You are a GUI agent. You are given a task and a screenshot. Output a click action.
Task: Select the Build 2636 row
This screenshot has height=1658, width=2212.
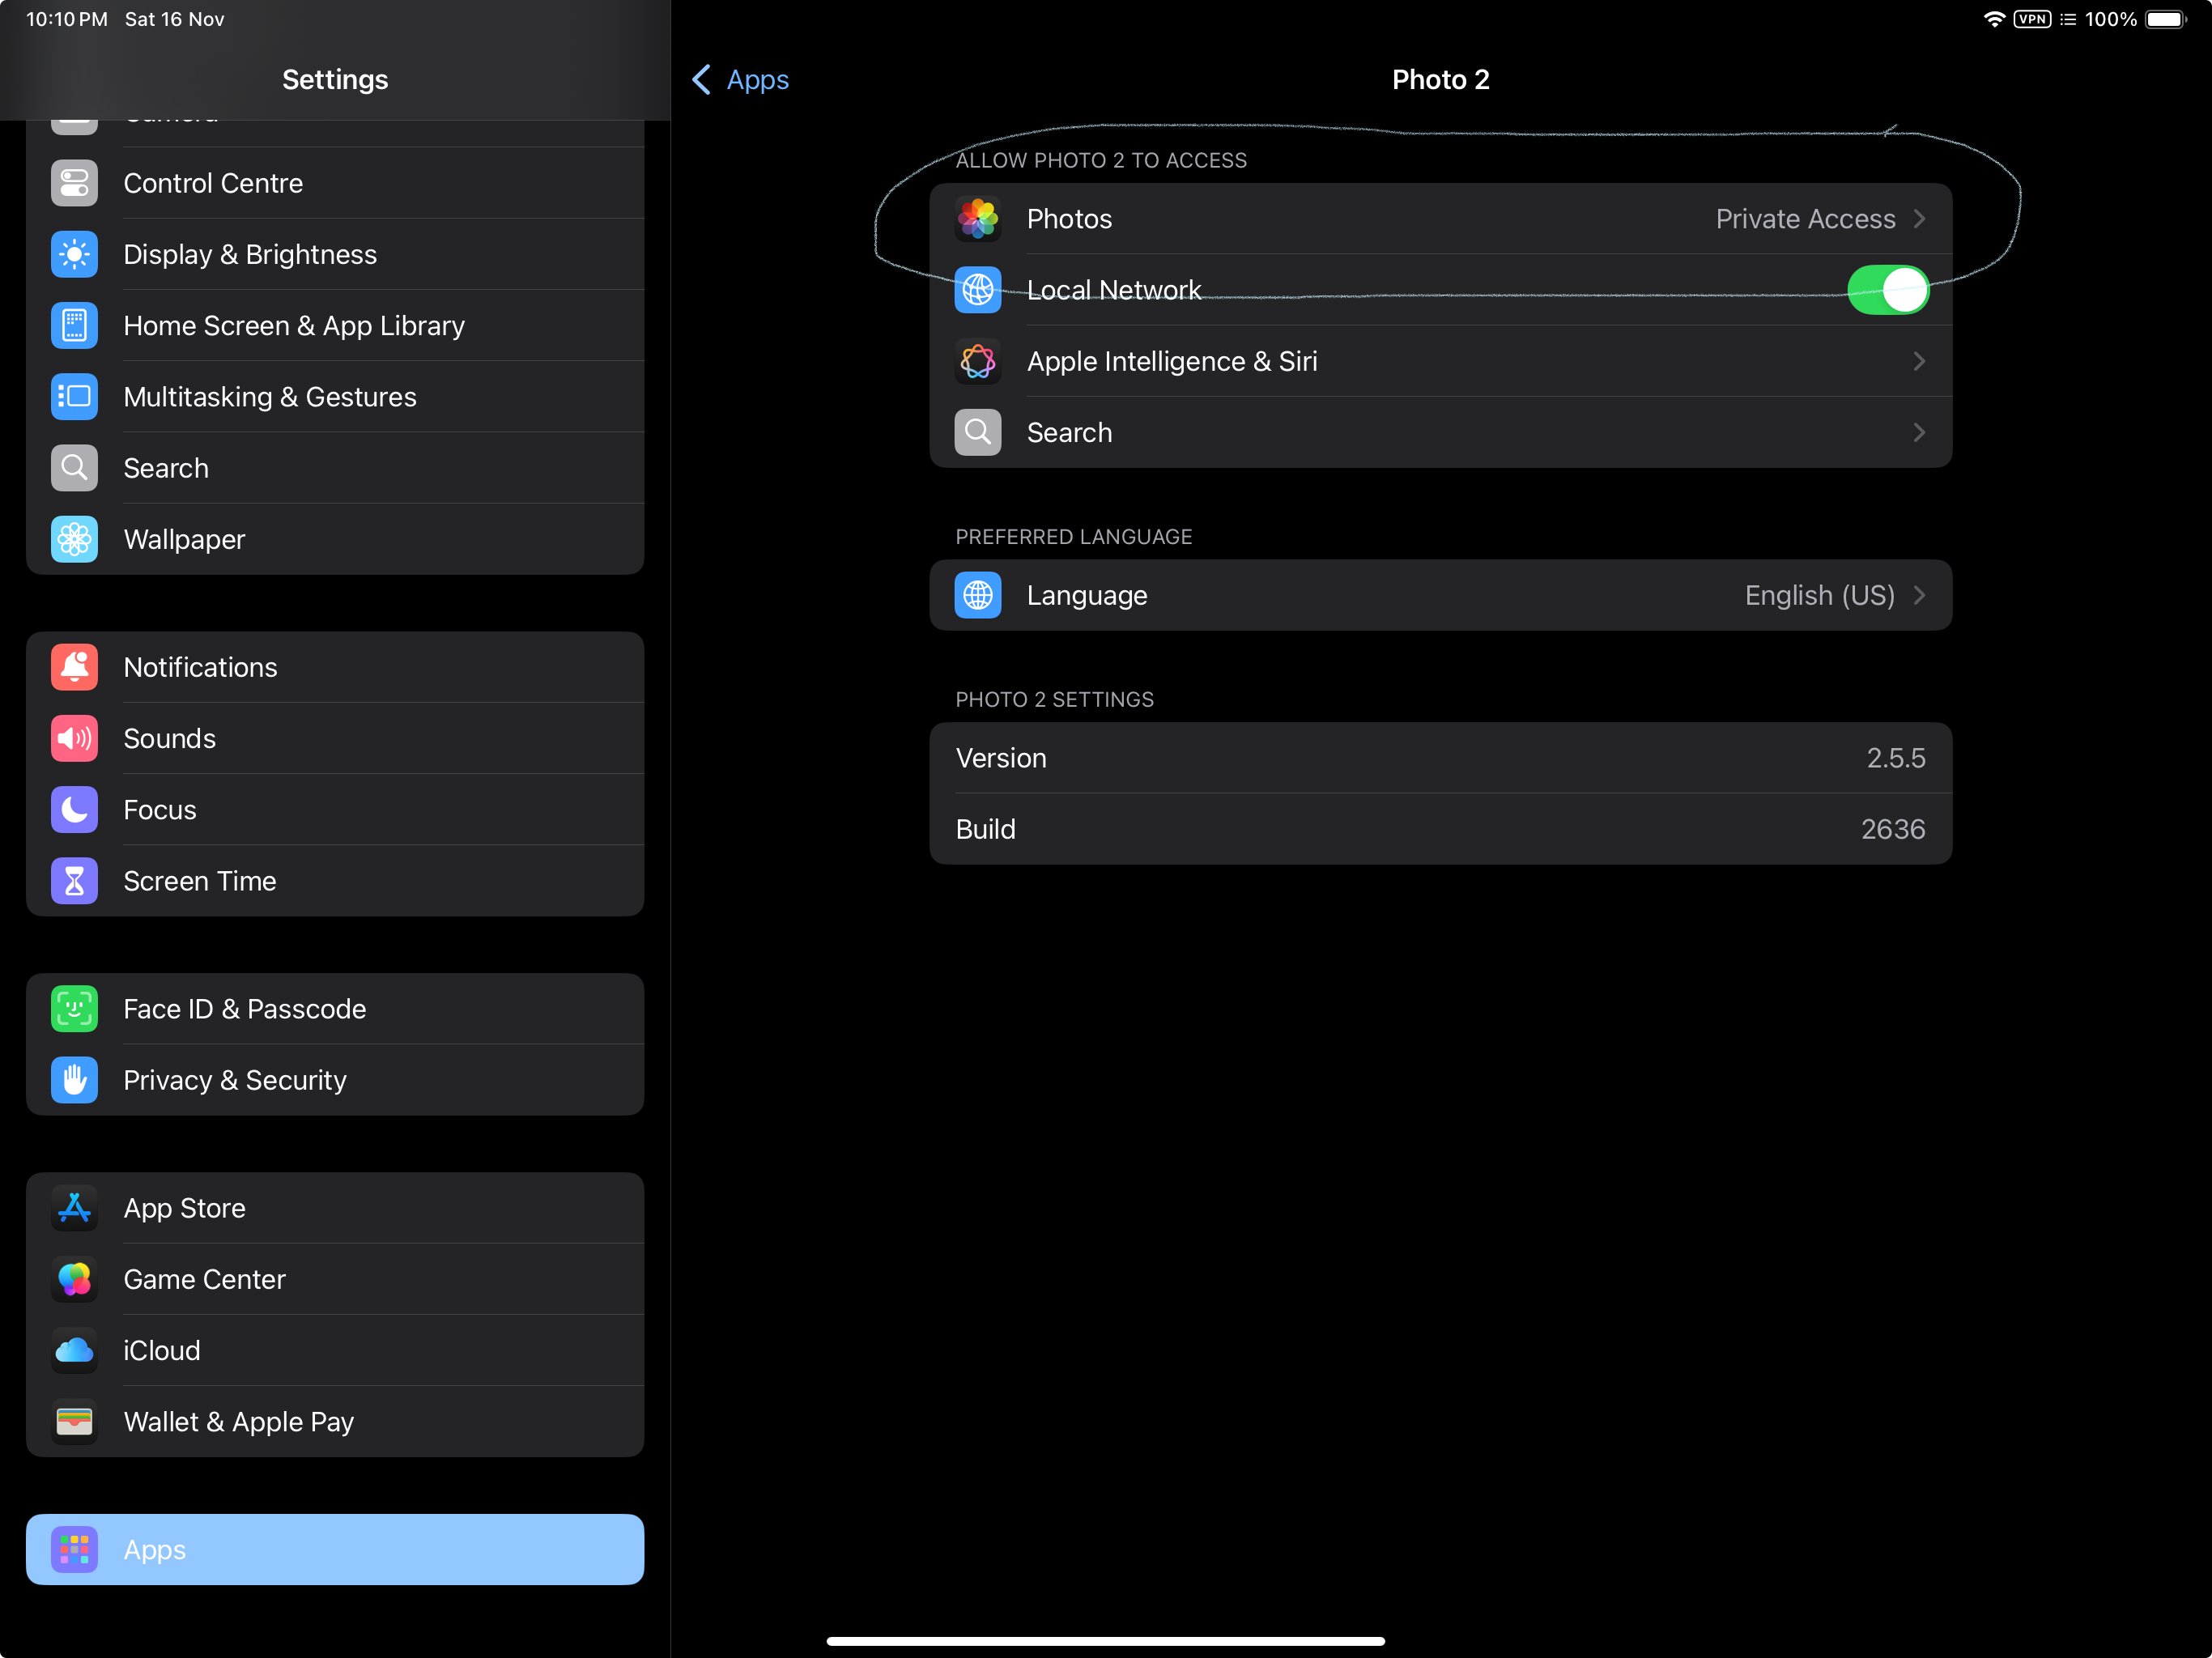[x=1440, y=829]
